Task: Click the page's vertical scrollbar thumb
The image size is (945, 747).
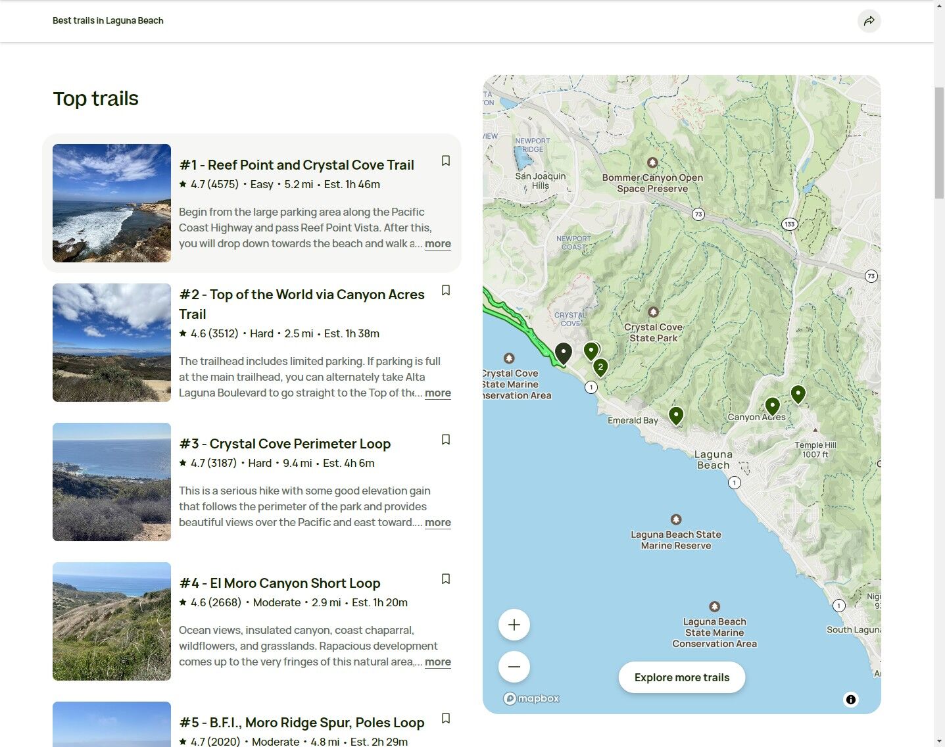Action: pyautogui.click(x=939, y=141)
